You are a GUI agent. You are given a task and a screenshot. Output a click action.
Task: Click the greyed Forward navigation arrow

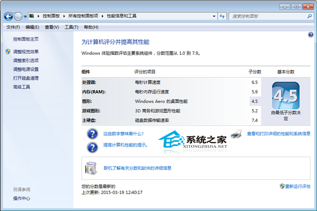(18, 16)
